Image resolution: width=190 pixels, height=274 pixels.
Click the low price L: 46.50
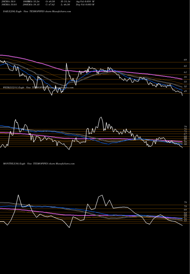65,5
